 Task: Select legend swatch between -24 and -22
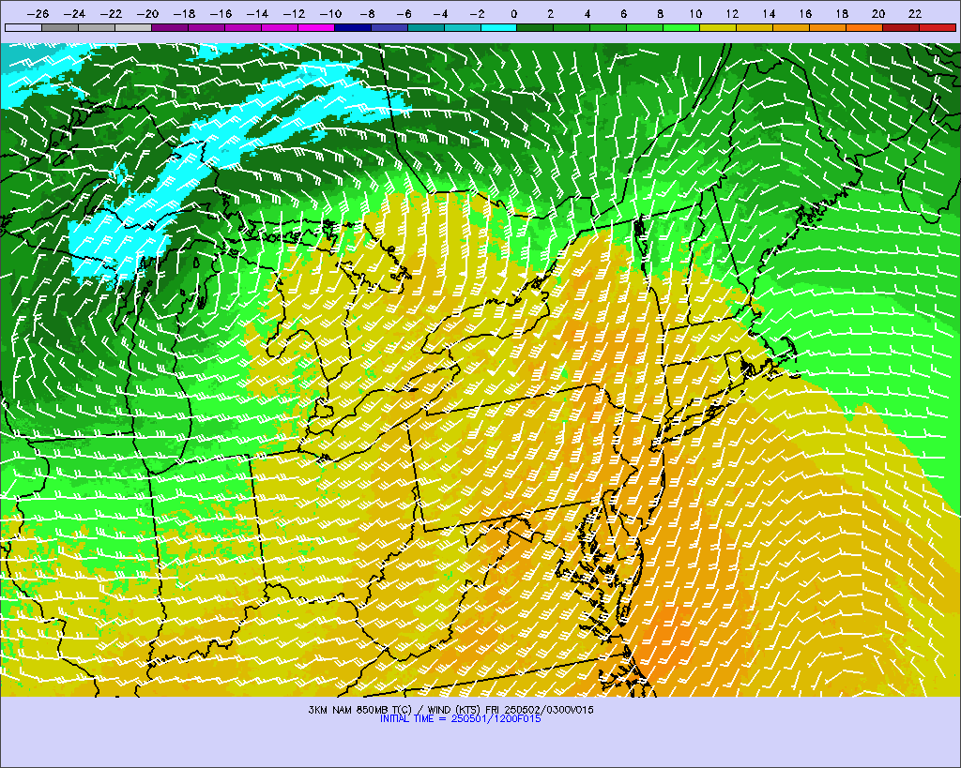[97, 27]
